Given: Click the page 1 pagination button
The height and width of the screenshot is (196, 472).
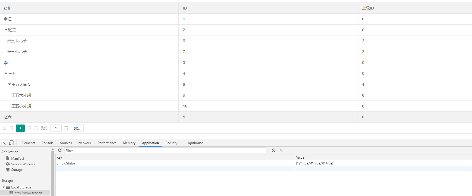Looking at the screenshot, I should pyautogui.click(x=20, y=128).
